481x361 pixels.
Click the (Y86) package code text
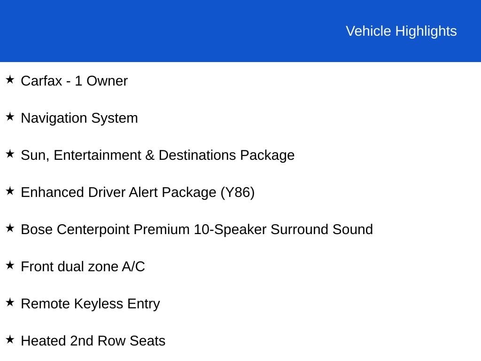click(x=238, y=192)
